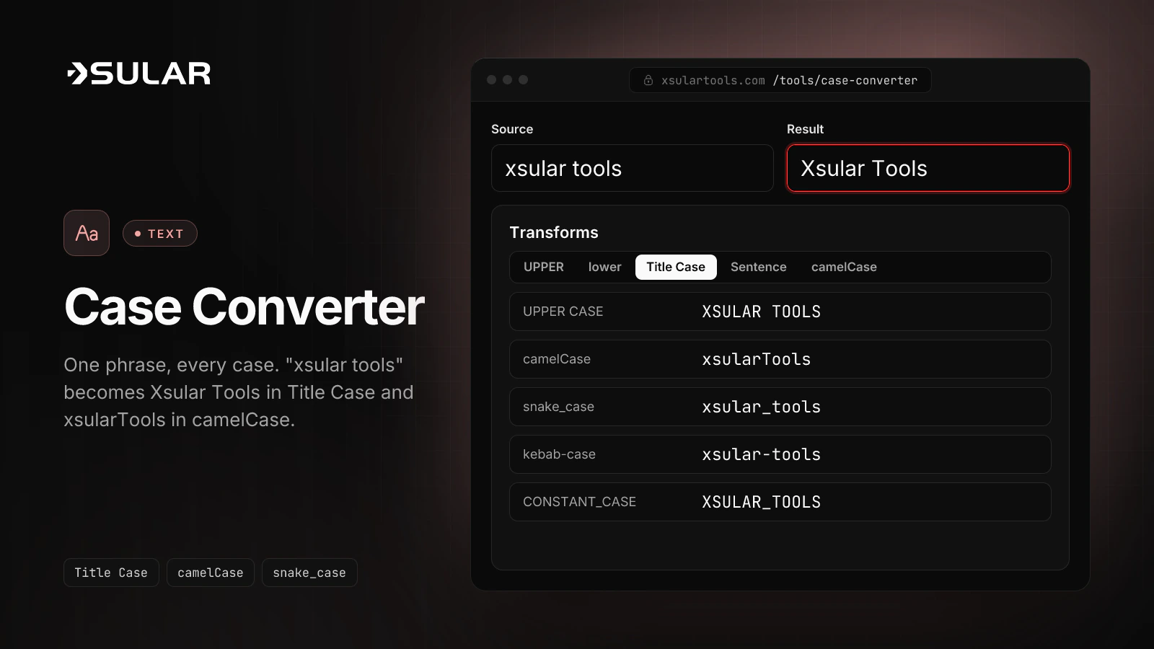Viewport: 1154px width, 649px height.
Task: Select the camelCase transform tab
Action: pos(844,267)
